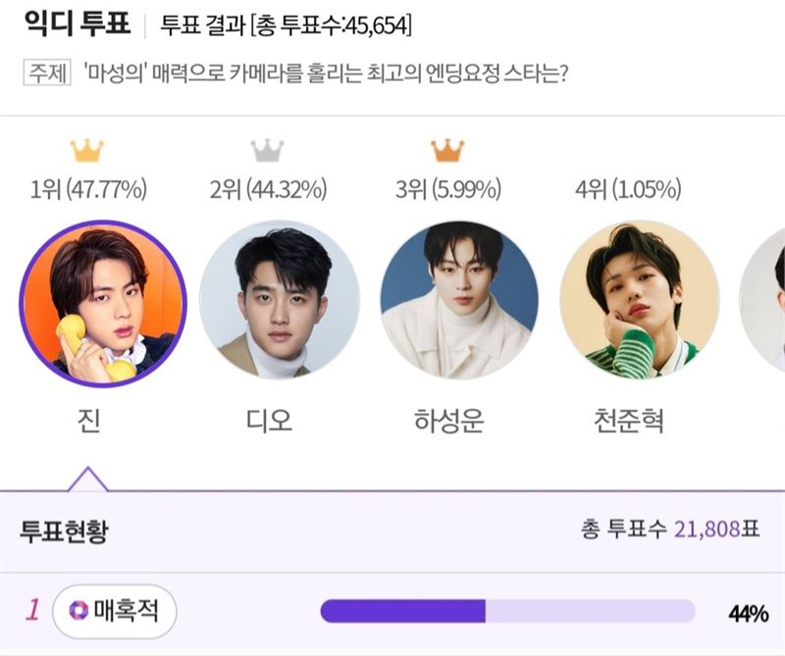The width and height of the screenshot is (785, 656).
Task: Select 하성운's circular profile photo
Action: tap(459, 300)
